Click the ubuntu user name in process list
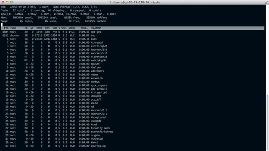This screenshot has height=151, width=269. click(x=14, y=35)
